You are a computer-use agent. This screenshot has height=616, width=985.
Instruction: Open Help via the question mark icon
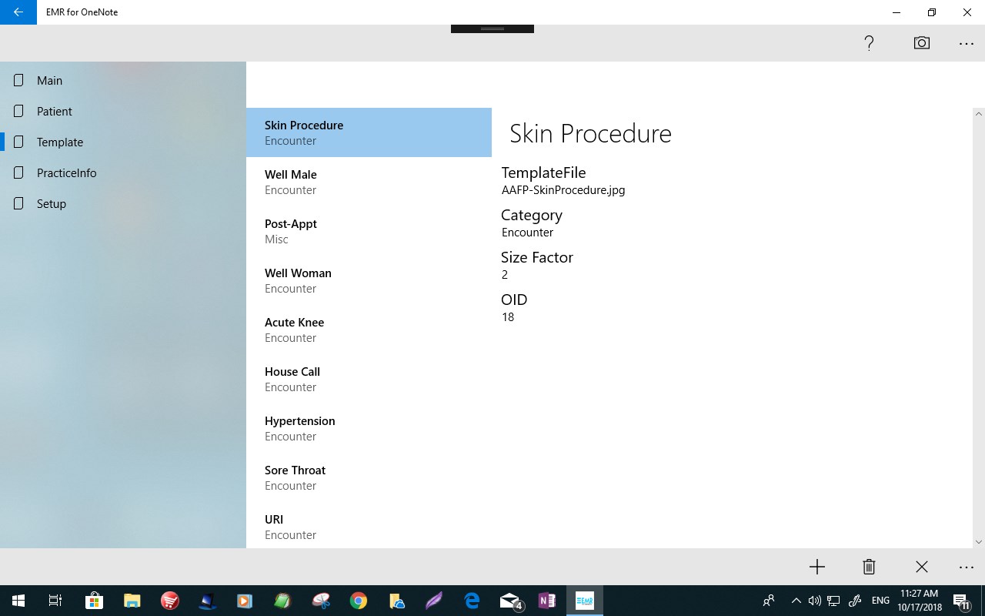click(868, 43)
